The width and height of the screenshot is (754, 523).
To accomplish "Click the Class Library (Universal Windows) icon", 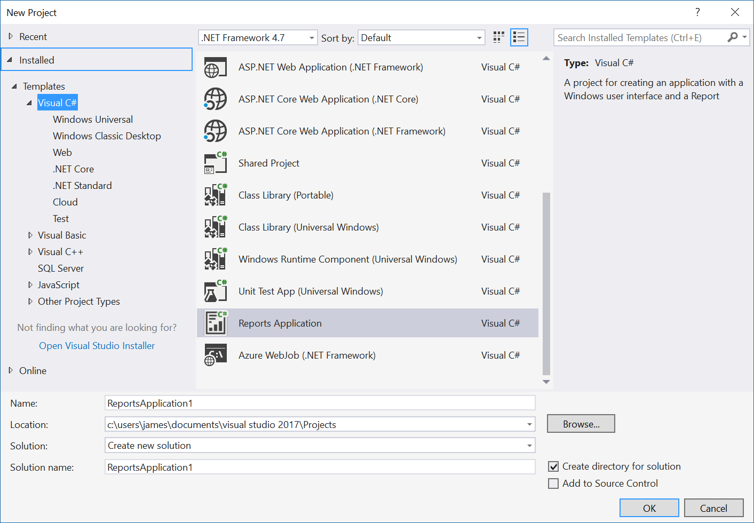I will tap(216, 227).
